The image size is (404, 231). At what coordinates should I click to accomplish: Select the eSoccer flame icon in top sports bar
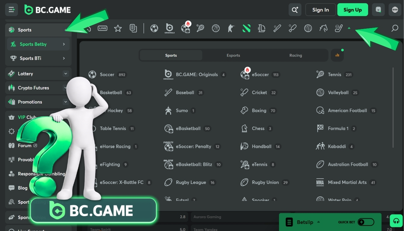click(186, 28)
